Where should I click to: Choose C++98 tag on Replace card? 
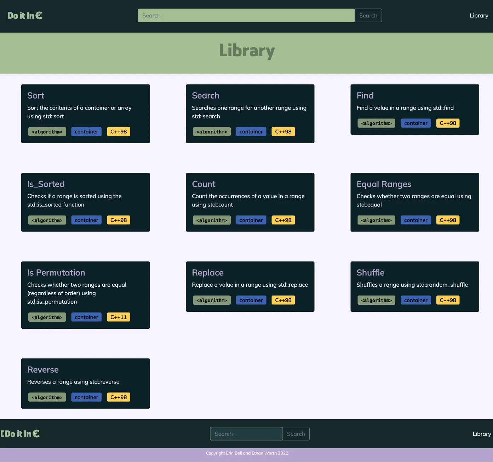(283, 300)
